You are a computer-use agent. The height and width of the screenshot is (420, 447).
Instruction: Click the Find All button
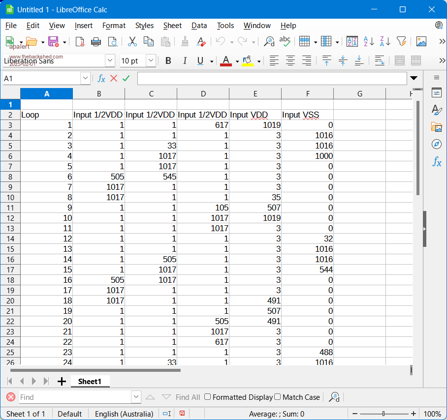(188, 397)
